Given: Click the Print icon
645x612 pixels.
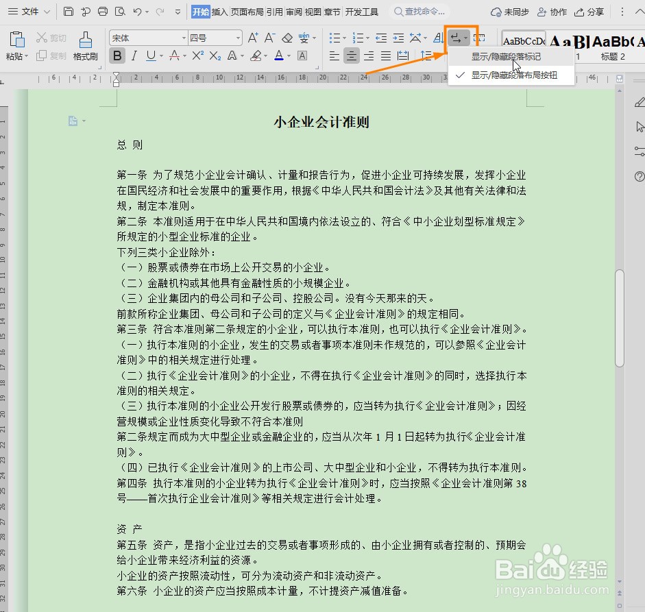Looking at the screenshot, I should (x=103, y=12).
